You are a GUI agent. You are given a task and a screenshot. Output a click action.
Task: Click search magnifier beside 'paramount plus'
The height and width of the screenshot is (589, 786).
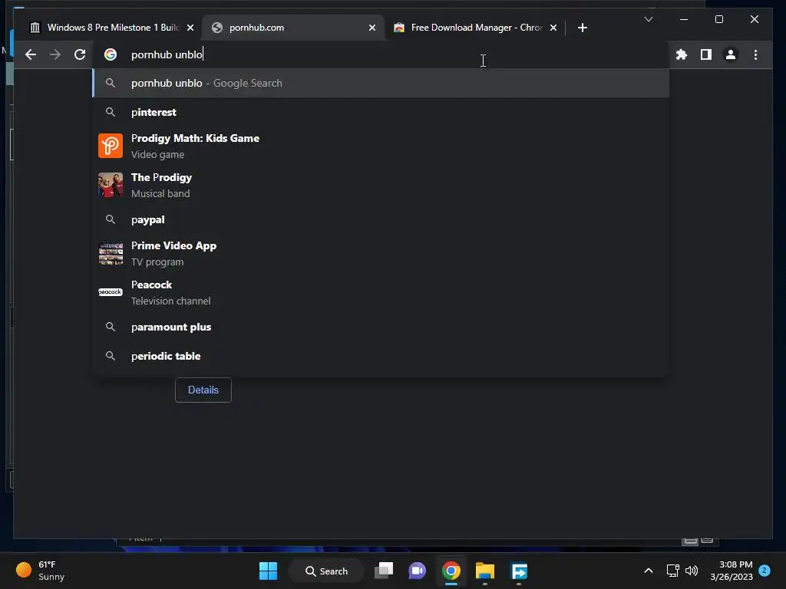[111, 327]
